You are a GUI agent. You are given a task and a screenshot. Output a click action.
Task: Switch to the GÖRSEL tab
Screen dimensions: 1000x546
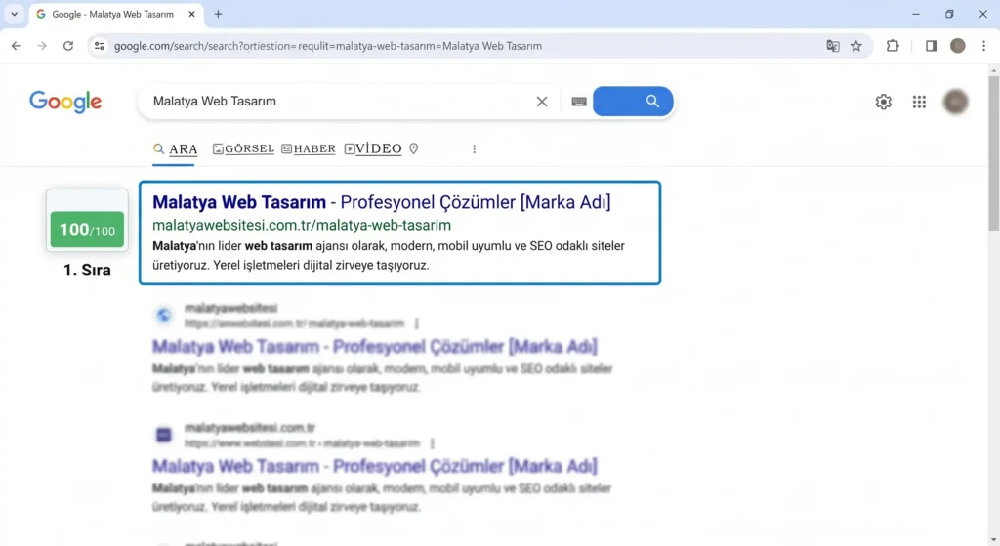pyautogui.click(x=243, y=149)
